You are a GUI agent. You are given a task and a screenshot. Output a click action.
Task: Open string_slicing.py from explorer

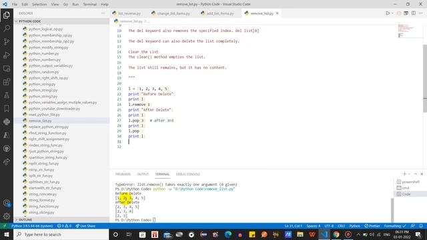(41, 212)
